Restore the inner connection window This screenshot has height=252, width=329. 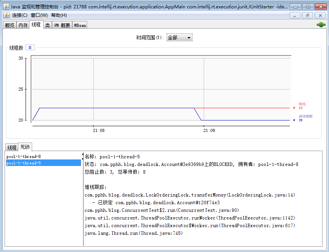tap(308, 16)
